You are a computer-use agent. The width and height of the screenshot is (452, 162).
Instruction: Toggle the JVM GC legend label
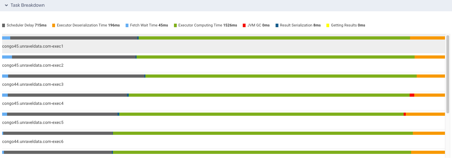point(258,25)
